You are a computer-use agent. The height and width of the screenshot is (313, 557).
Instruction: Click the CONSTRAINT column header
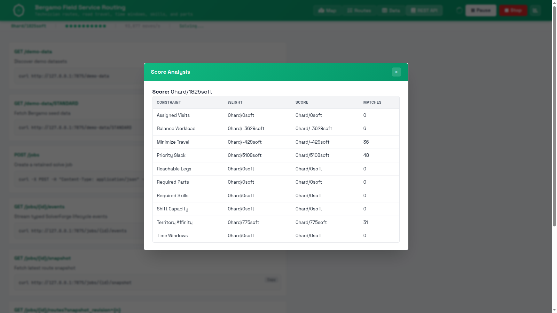[x=169, y=102]
